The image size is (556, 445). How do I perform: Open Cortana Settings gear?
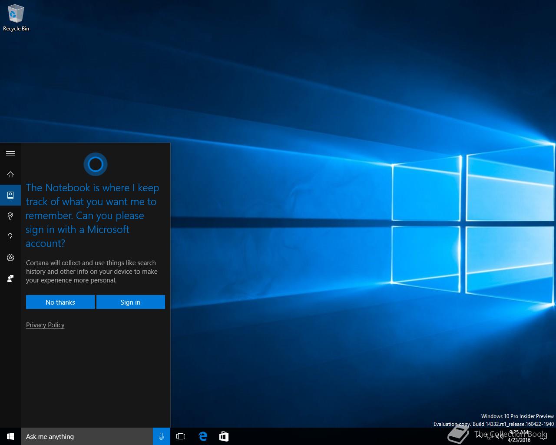tap(10, 258)
